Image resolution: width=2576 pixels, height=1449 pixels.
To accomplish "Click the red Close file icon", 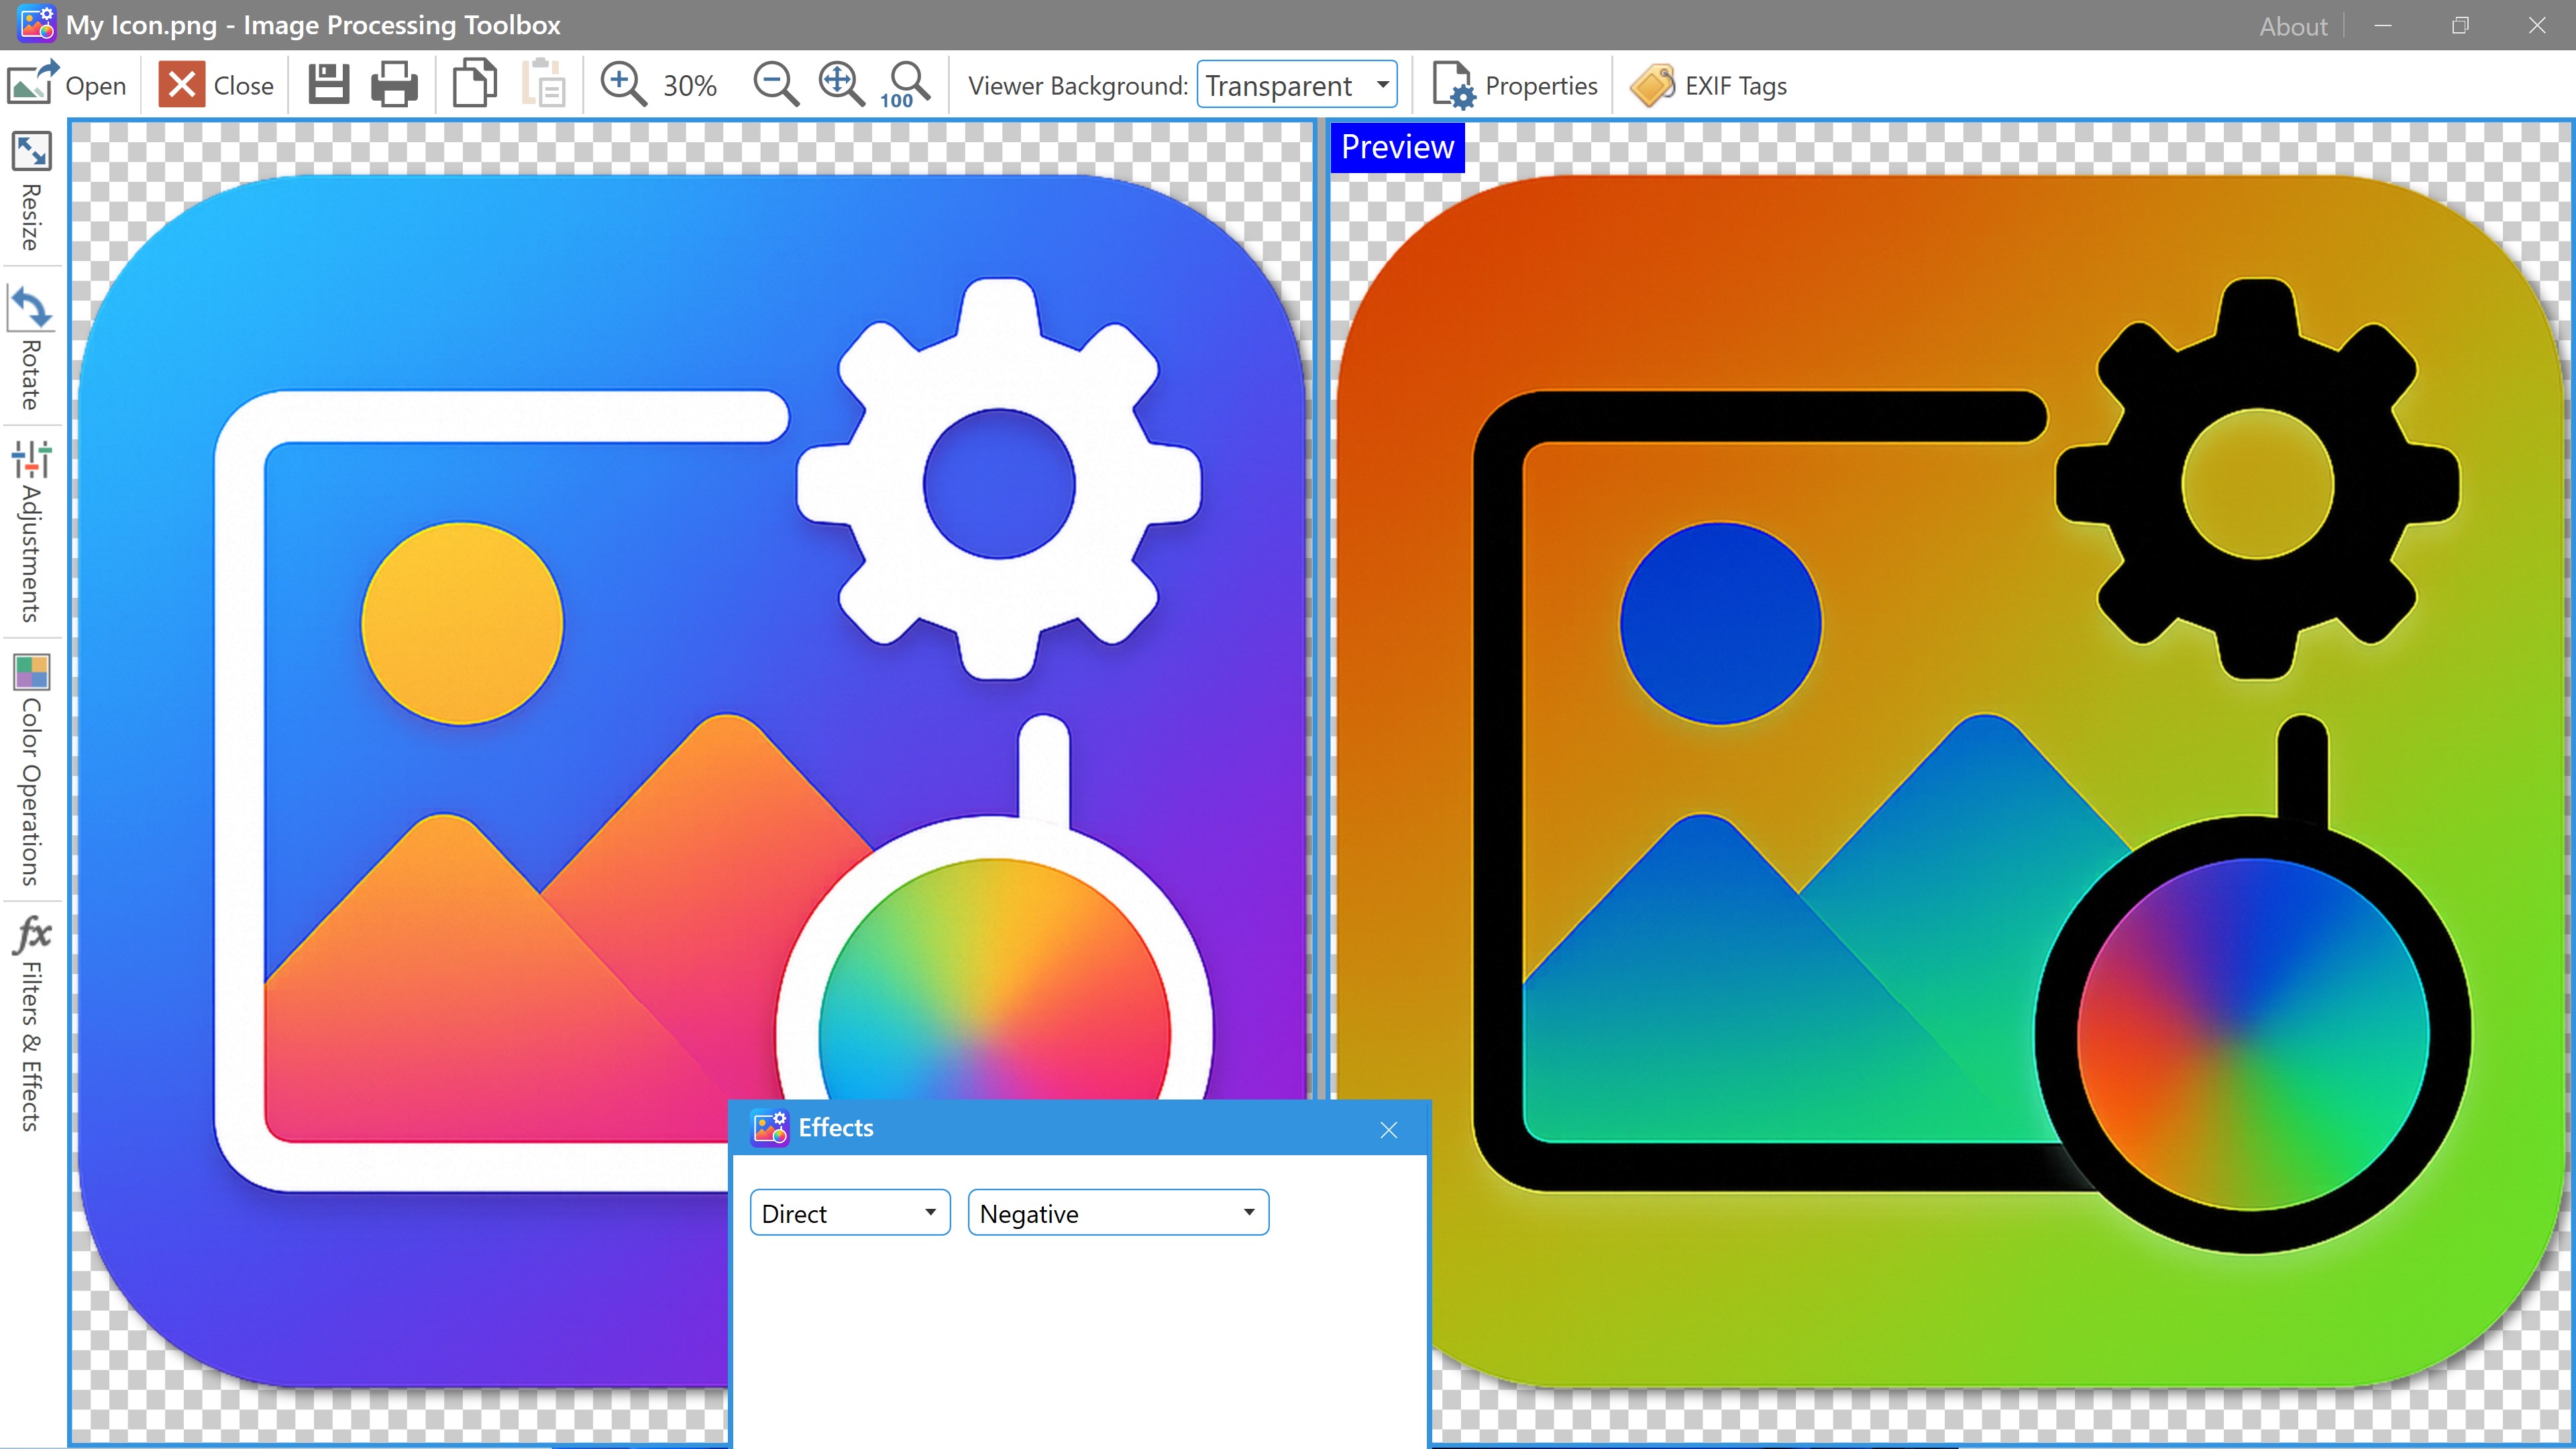I will (181, 85).
